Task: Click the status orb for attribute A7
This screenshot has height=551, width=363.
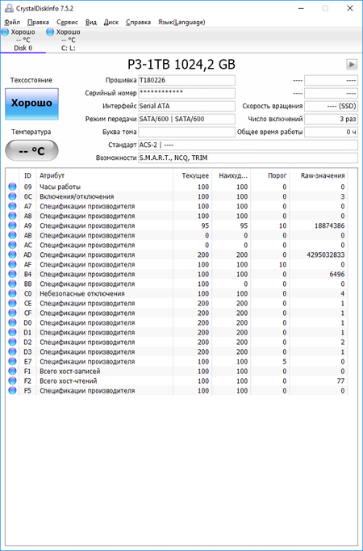Action: coord(12,206)
